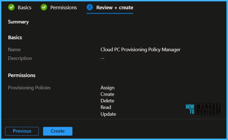
Task: Click the Create entry in the permissions list
Action: point(107,94)
